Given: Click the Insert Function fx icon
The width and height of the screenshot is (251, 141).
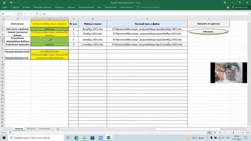Looking at the screenshot, I should (37, 14).
